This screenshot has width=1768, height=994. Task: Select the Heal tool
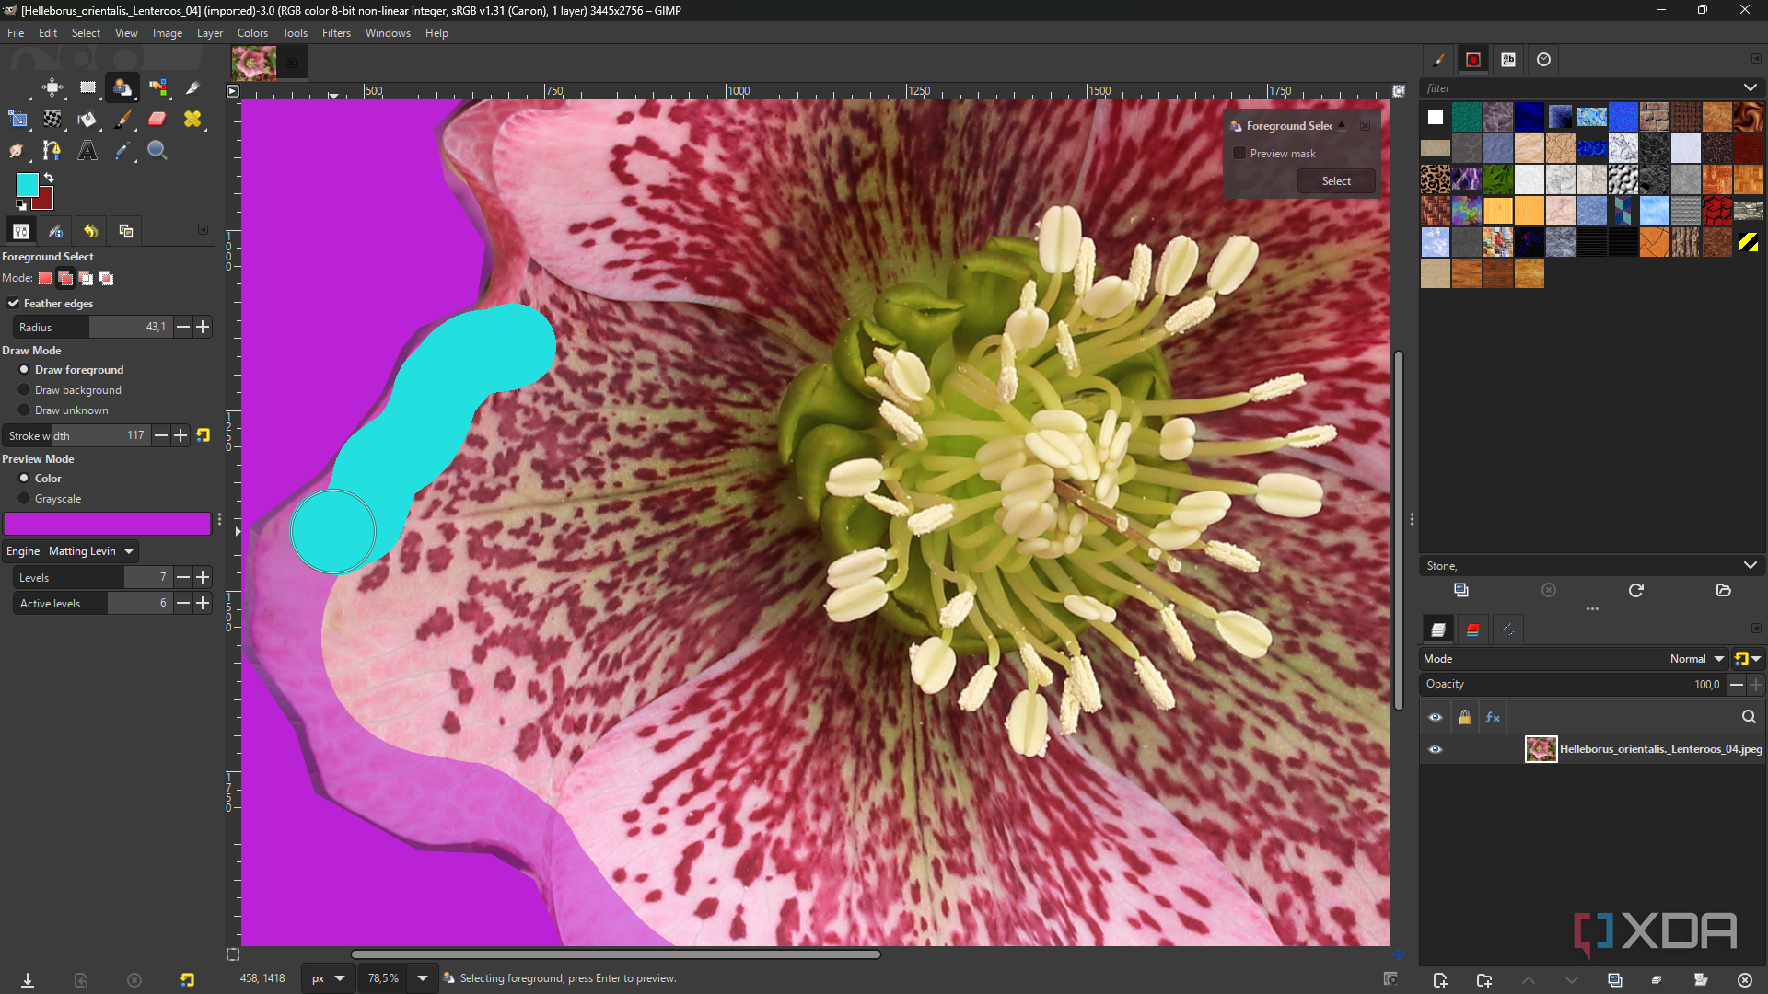click(x=192, y=119)
